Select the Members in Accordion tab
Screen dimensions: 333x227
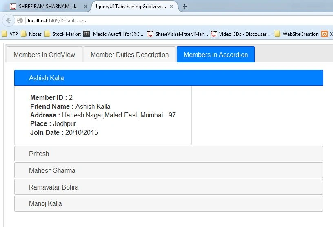click(215, 55)
